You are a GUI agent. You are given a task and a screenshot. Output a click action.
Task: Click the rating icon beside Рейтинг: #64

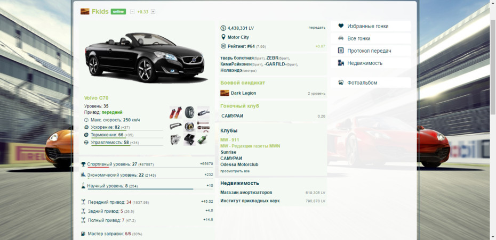click(x=223, y=46)
